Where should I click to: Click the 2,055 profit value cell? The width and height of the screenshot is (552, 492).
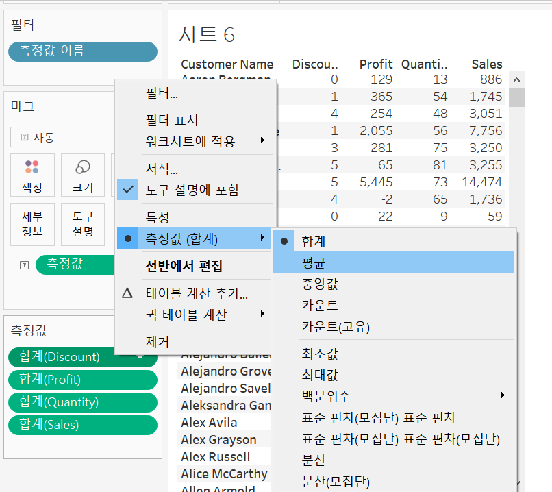pyautogui.click(x=376, y=131)
